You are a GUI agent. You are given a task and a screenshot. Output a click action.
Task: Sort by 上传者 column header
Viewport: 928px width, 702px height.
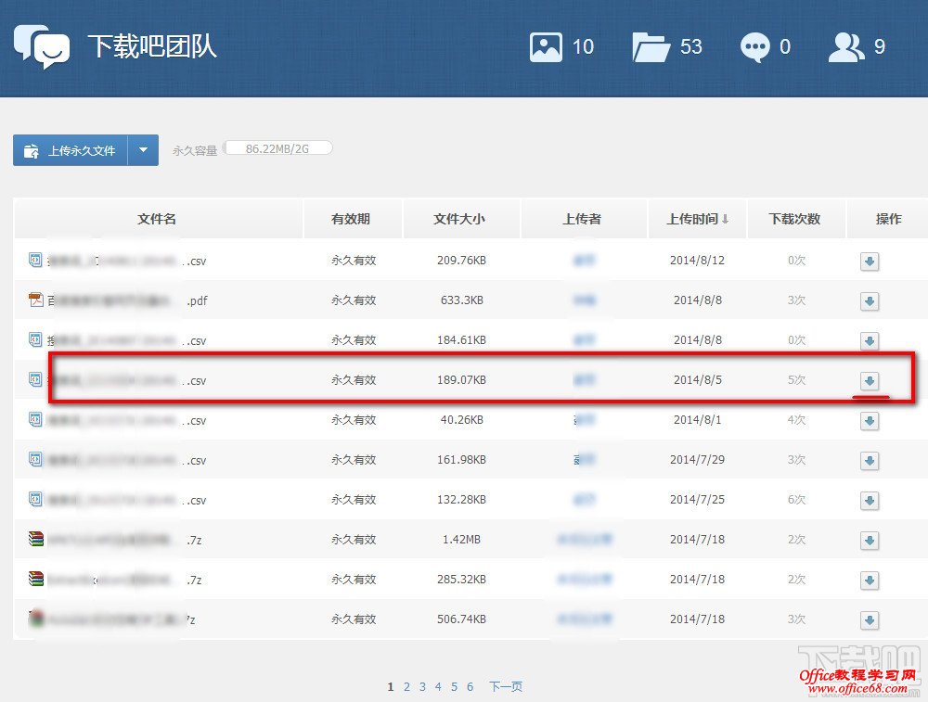[582, 219]
